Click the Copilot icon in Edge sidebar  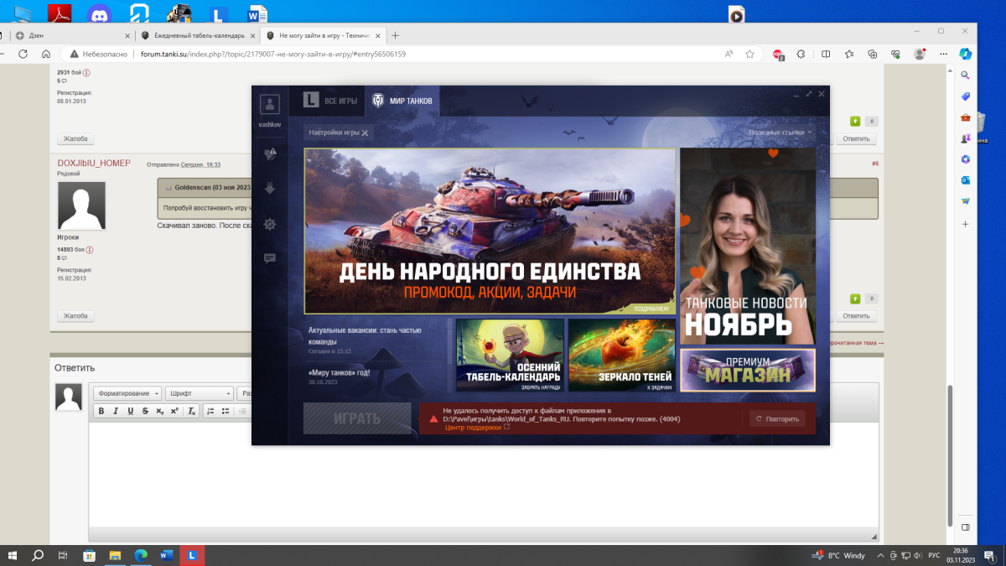(x=965, y=54)
